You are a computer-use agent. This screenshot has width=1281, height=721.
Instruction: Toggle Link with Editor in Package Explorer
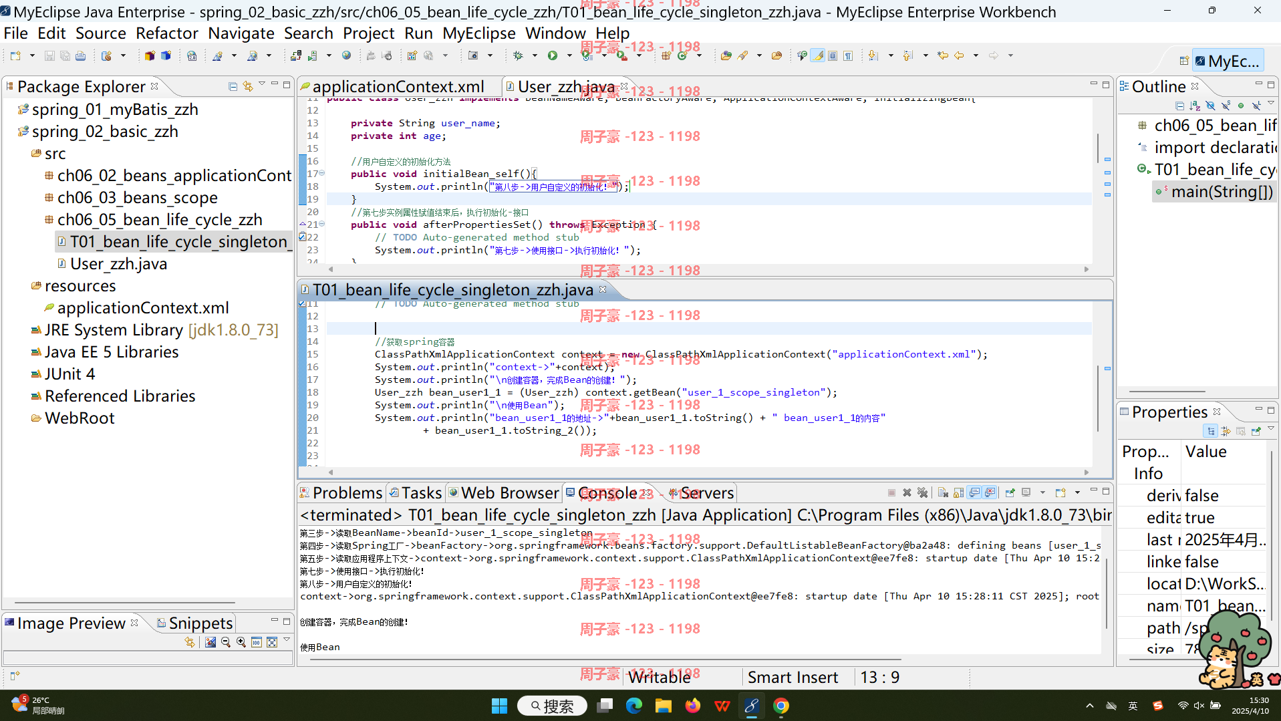(x=248, y=86)
